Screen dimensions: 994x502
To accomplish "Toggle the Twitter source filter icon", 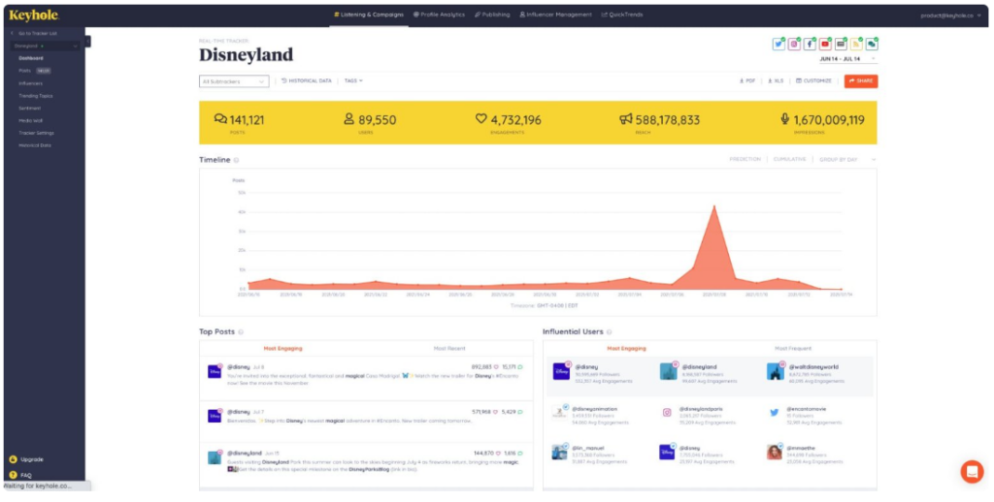I will click(778, 45).
